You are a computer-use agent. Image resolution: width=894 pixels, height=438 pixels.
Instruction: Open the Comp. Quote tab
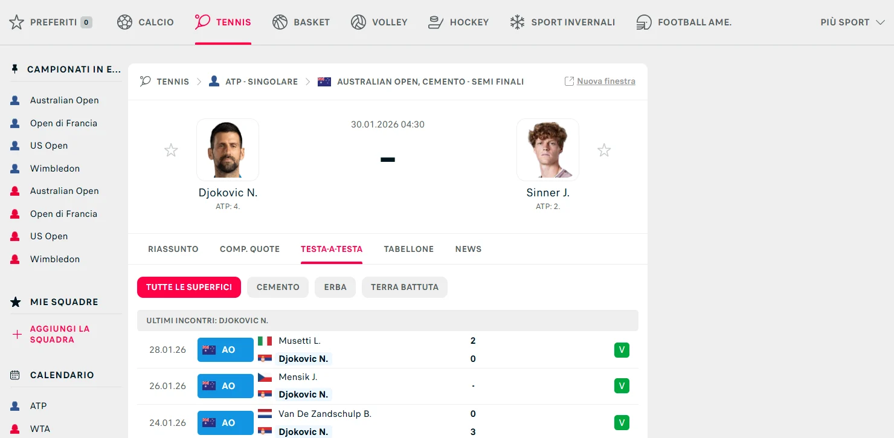click(249, 249)
